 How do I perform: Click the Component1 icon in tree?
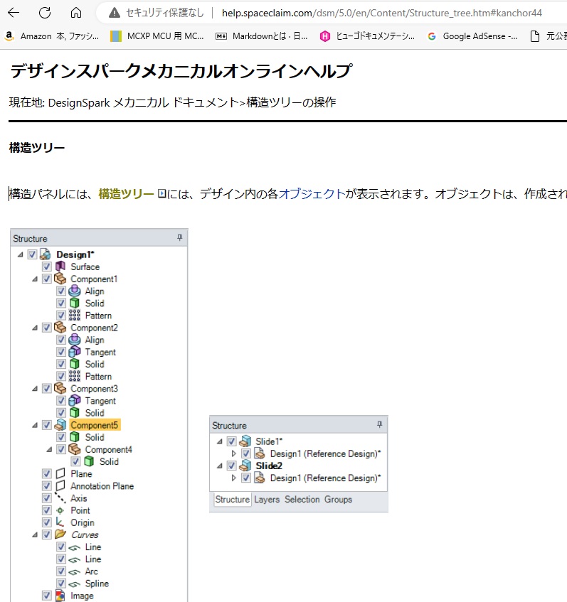pyautogui.click(x=60, y=279)
